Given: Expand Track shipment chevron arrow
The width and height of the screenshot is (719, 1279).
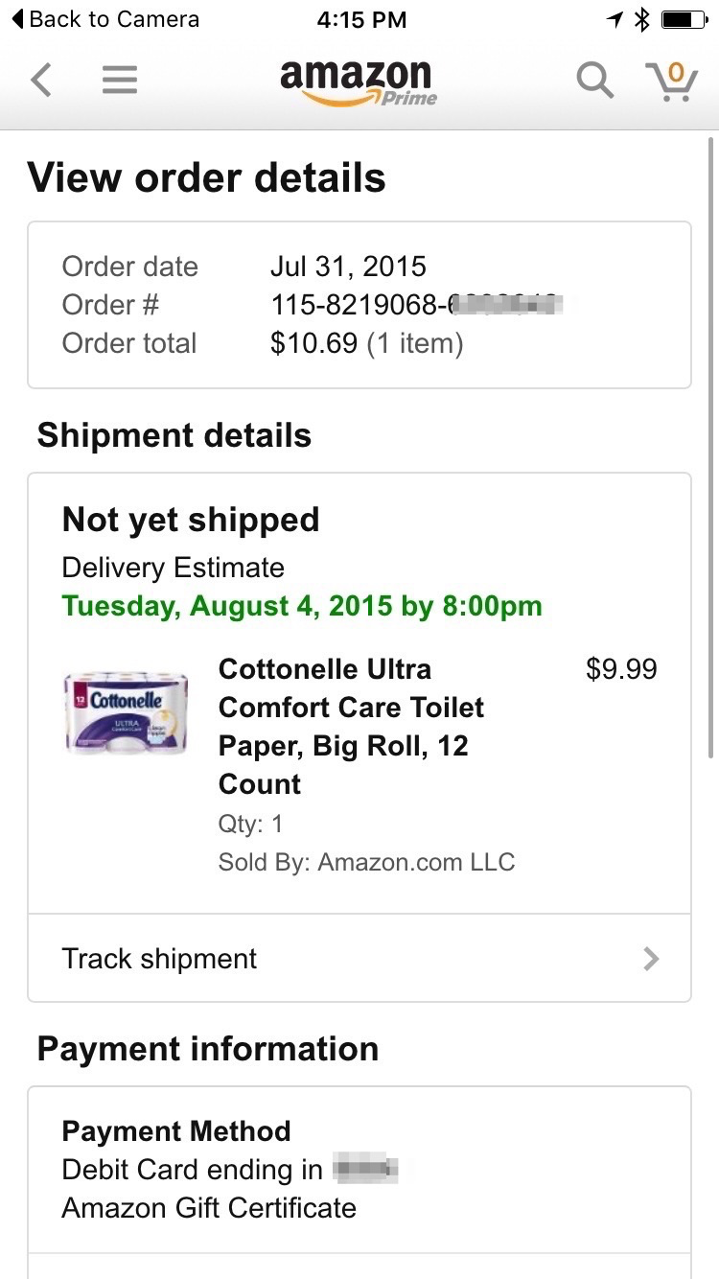Looking at the screenshot, I should pos(652,959).
